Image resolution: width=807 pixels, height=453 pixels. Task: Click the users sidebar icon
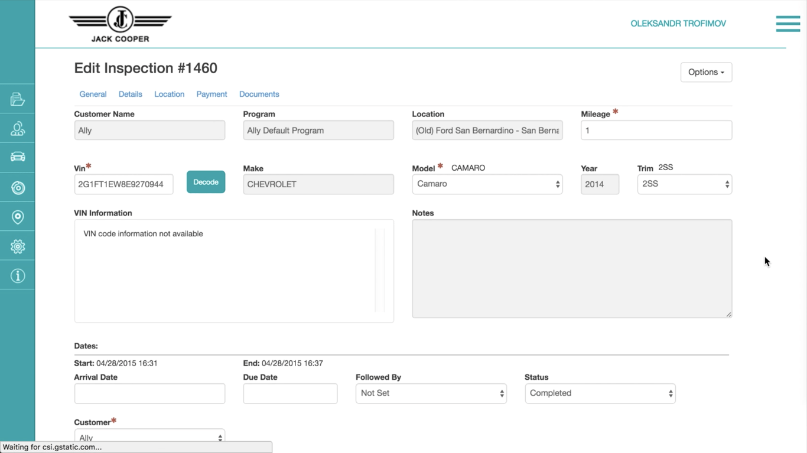click(x=18, y=129)
